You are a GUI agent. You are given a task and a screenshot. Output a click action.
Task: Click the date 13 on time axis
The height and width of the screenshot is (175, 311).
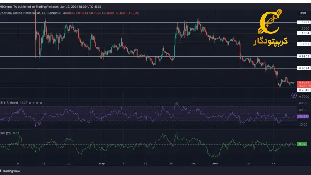click(145, 163)
